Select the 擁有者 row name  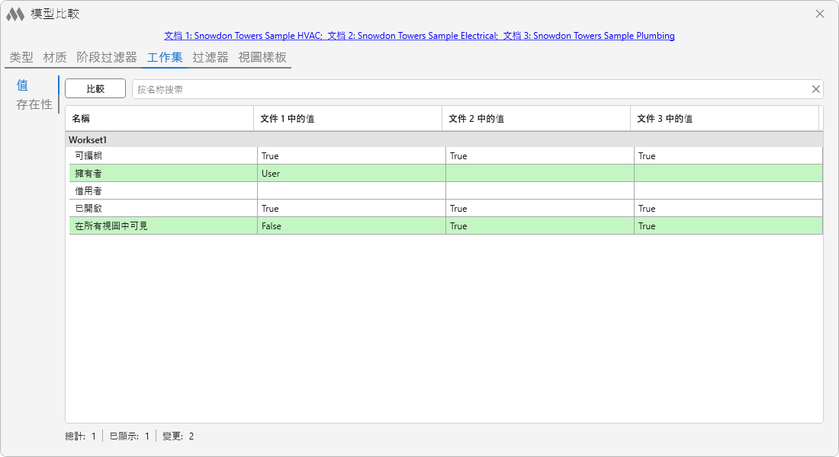[88, 174]
